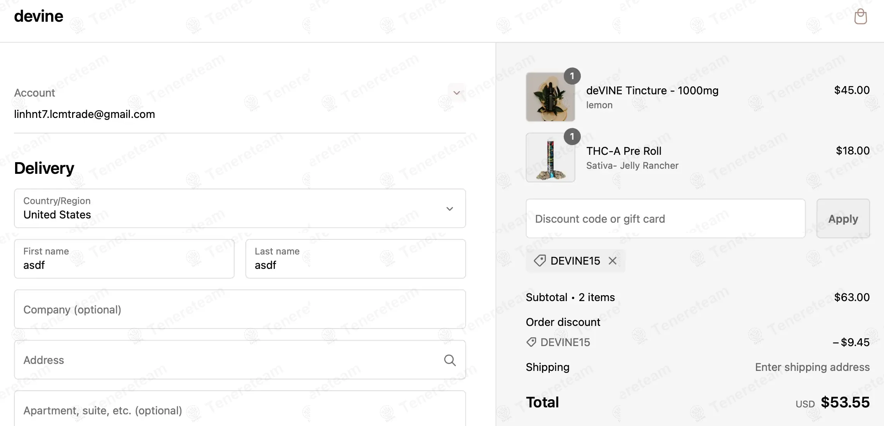Focus the Discount code or gift card field

(x=665, y=219)
